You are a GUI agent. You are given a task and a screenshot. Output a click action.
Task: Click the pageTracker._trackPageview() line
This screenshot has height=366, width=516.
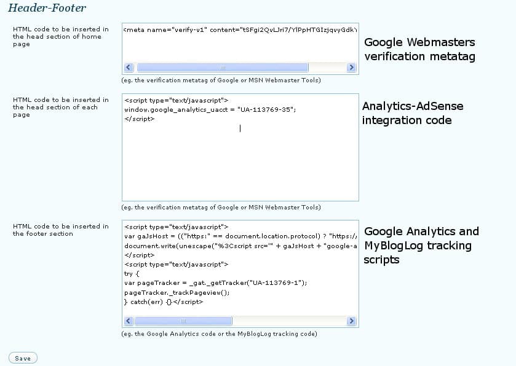click(x=177, y=292)
